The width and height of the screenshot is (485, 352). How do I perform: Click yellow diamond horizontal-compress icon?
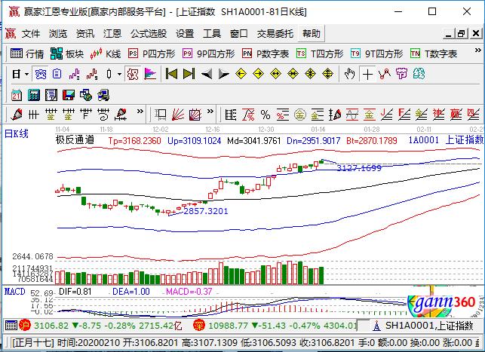(293, 74)
